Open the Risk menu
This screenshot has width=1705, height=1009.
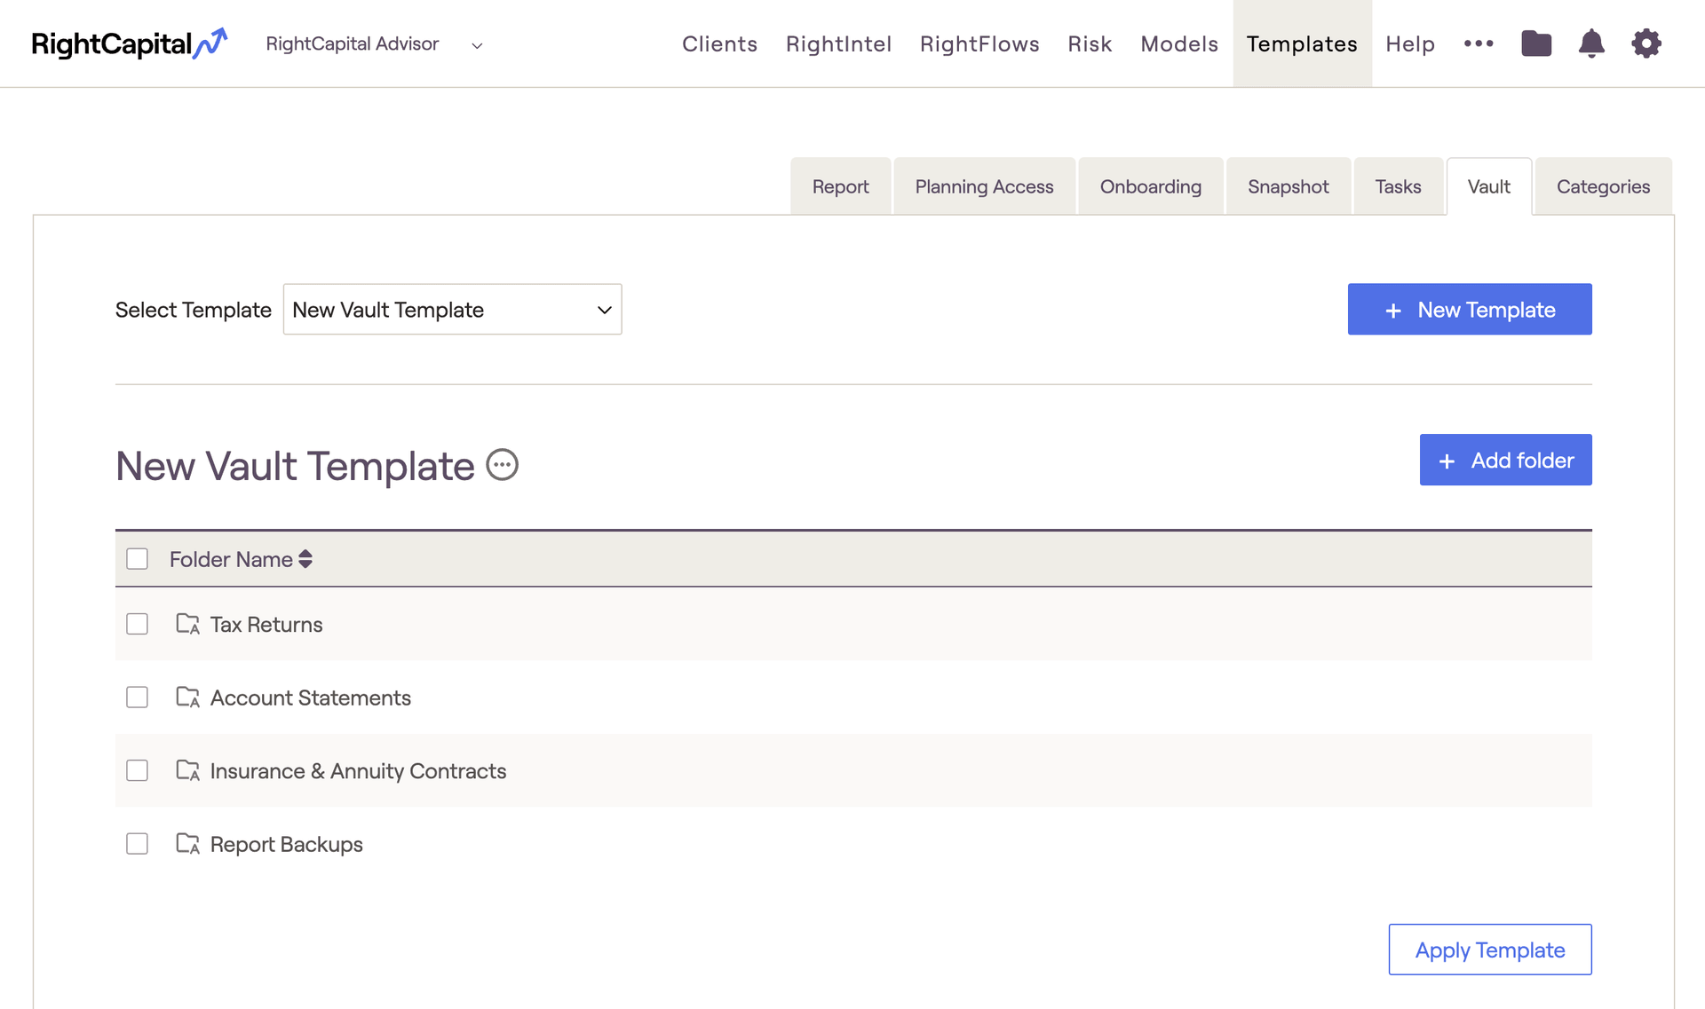1090,43
